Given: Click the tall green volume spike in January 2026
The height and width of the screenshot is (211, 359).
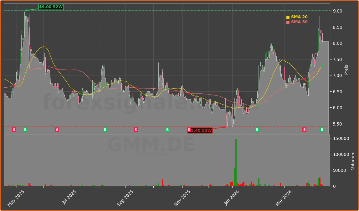Looking at the screenshot, I should tap(236, 163).
